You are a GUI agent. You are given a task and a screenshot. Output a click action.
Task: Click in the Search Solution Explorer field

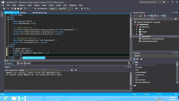point(154,19)
